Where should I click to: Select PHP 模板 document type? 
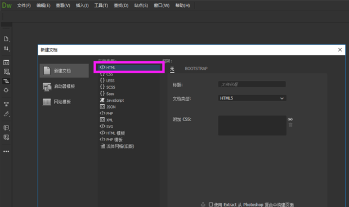point(129,139)
